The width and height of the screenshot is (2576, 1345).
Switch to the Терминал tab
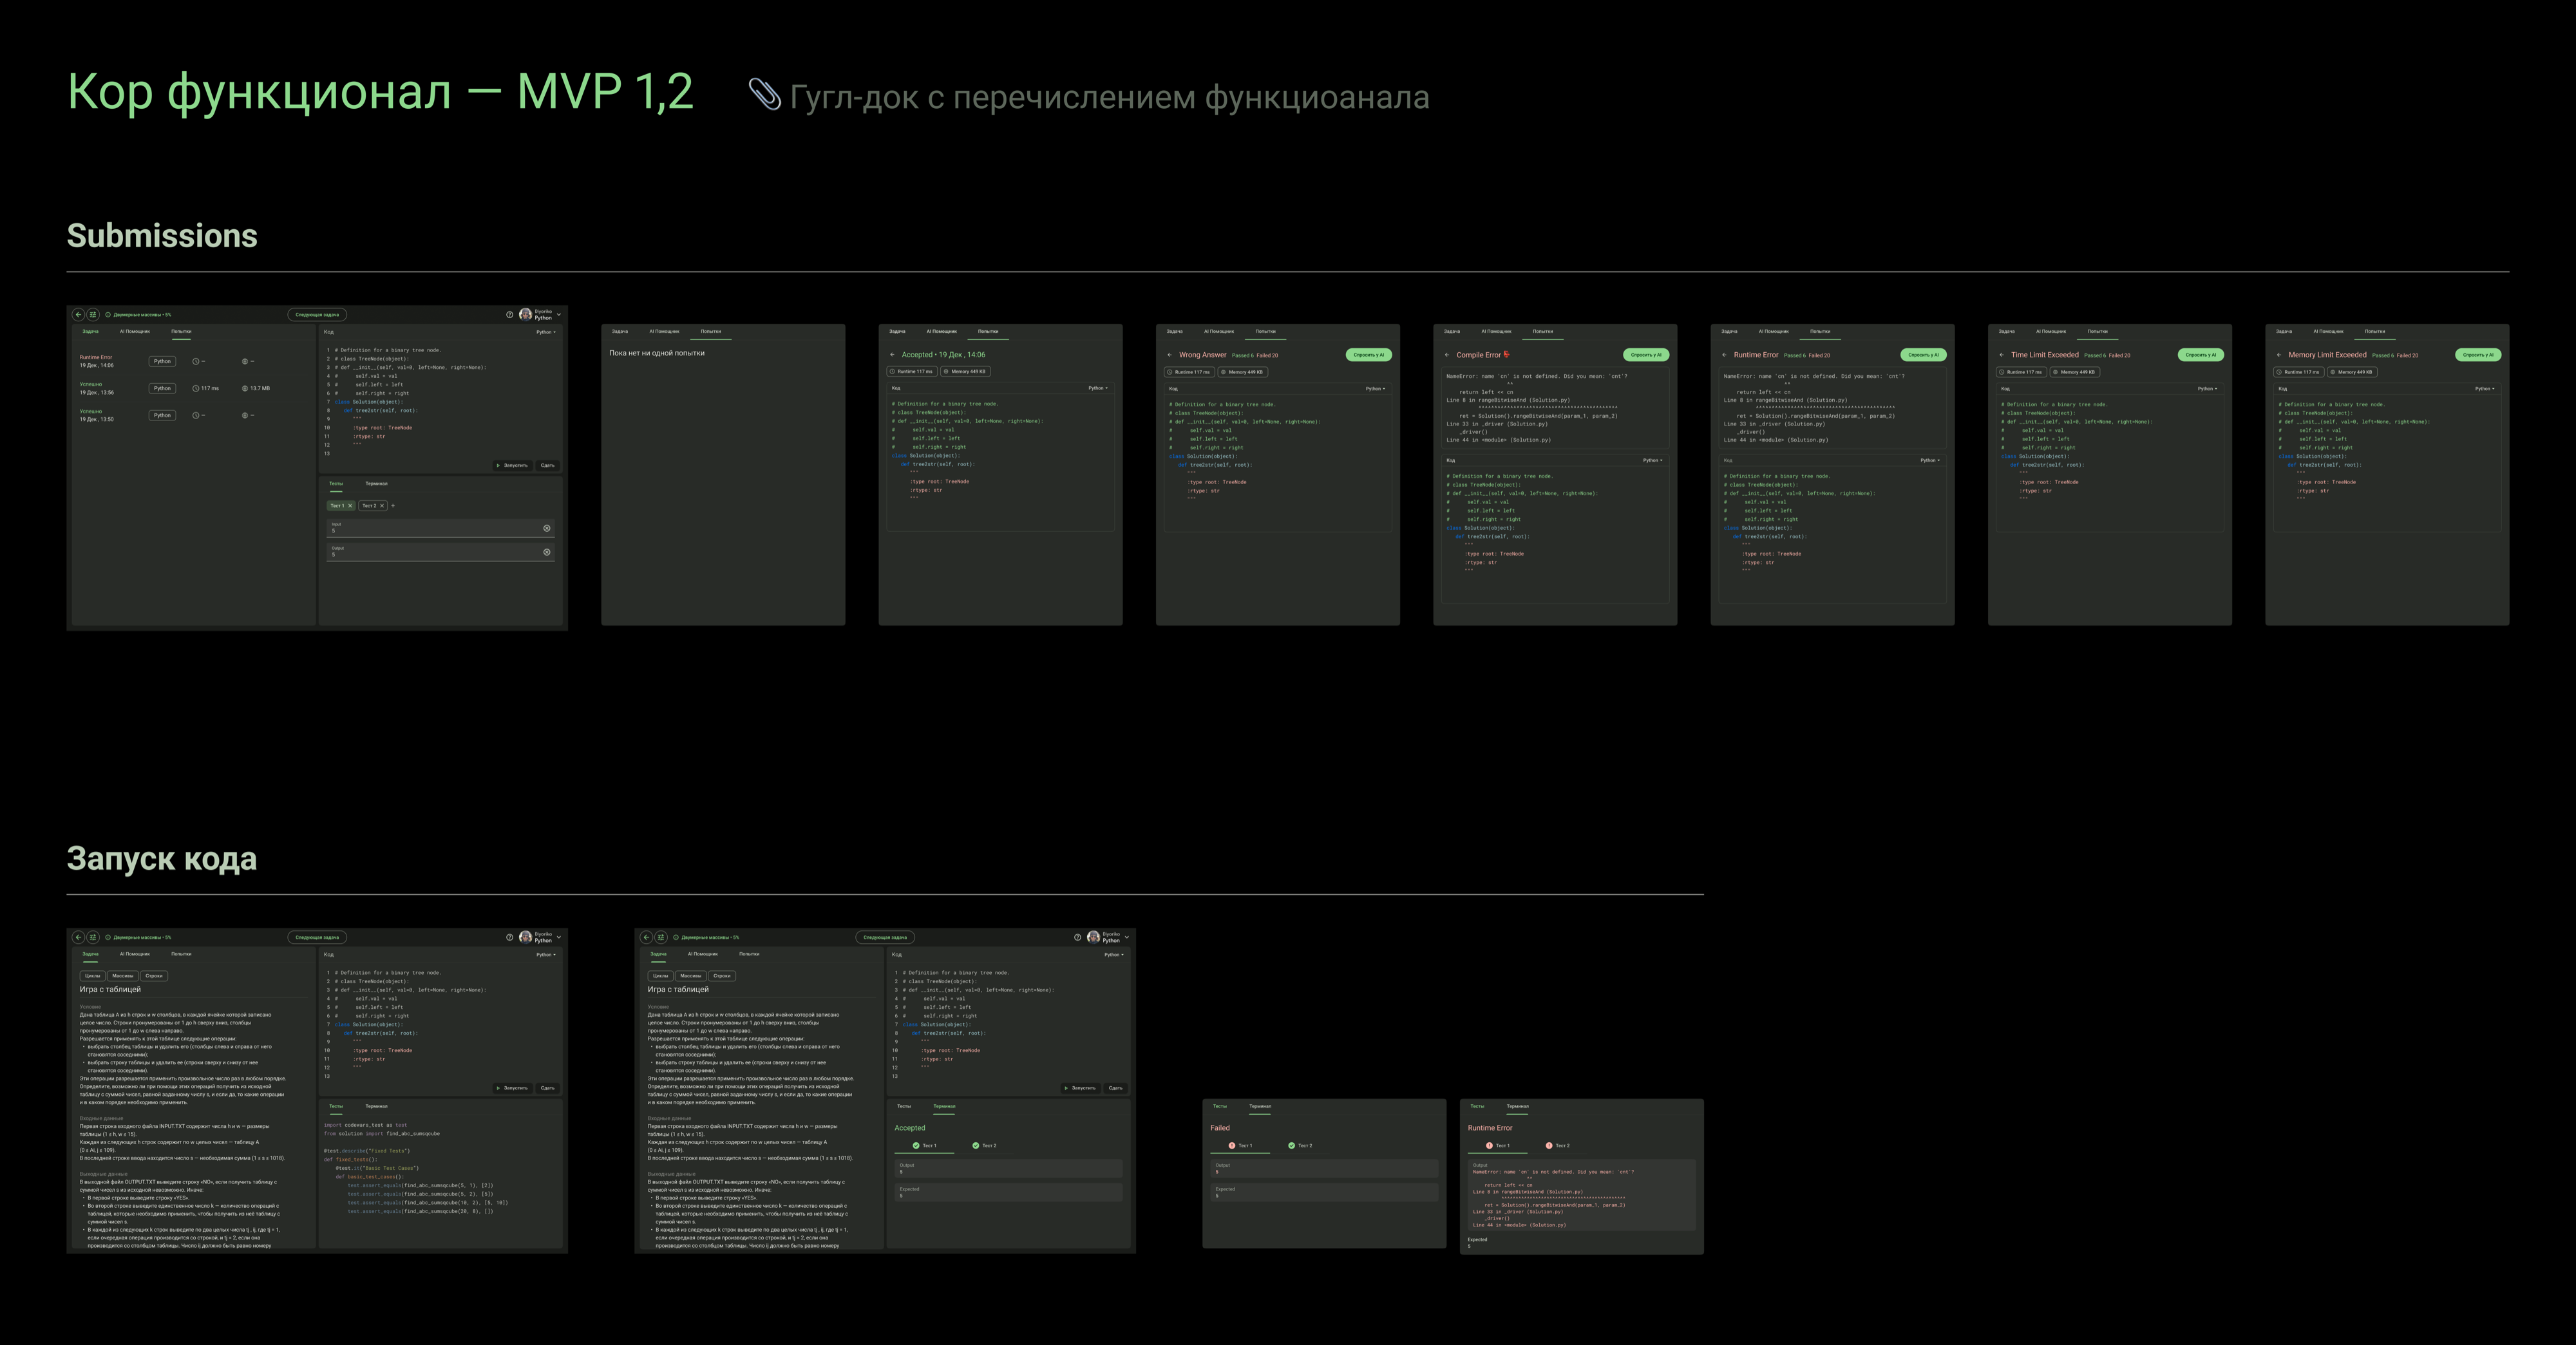point(377,484)
